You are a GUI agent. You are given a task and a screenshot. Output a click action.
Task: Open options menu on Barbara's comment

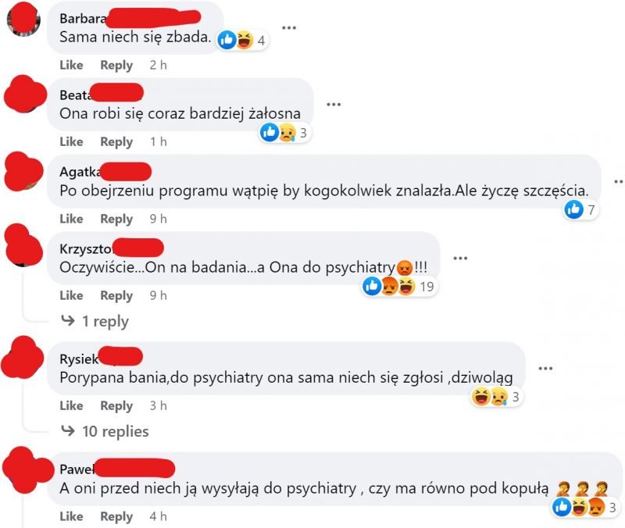pos(289,27)
